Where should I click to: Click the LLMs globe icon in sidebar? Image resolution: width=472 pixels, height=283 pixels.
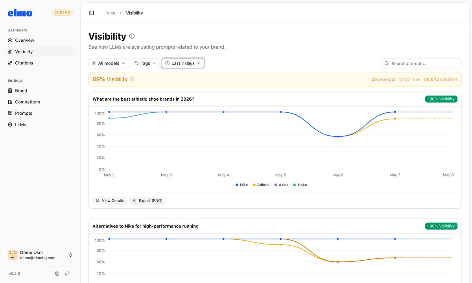(x=10, y=125)
